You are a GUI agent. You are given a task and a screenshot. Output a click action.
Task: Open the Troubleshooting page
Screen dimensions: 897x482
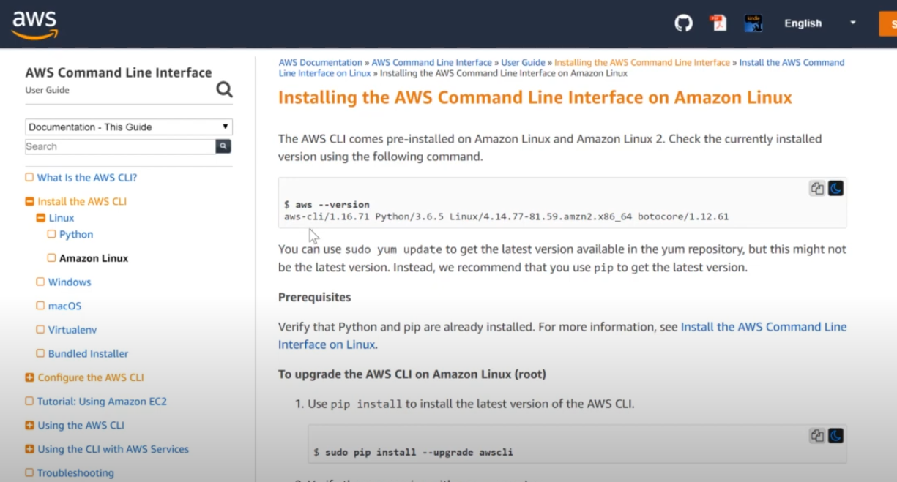(x=75, y=473)
